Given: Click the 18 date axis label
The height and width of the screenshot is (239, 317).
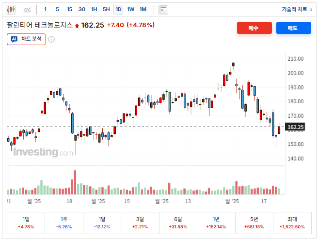Looking at the screenshot, I should pyautogui.click(x=69, y=201).
